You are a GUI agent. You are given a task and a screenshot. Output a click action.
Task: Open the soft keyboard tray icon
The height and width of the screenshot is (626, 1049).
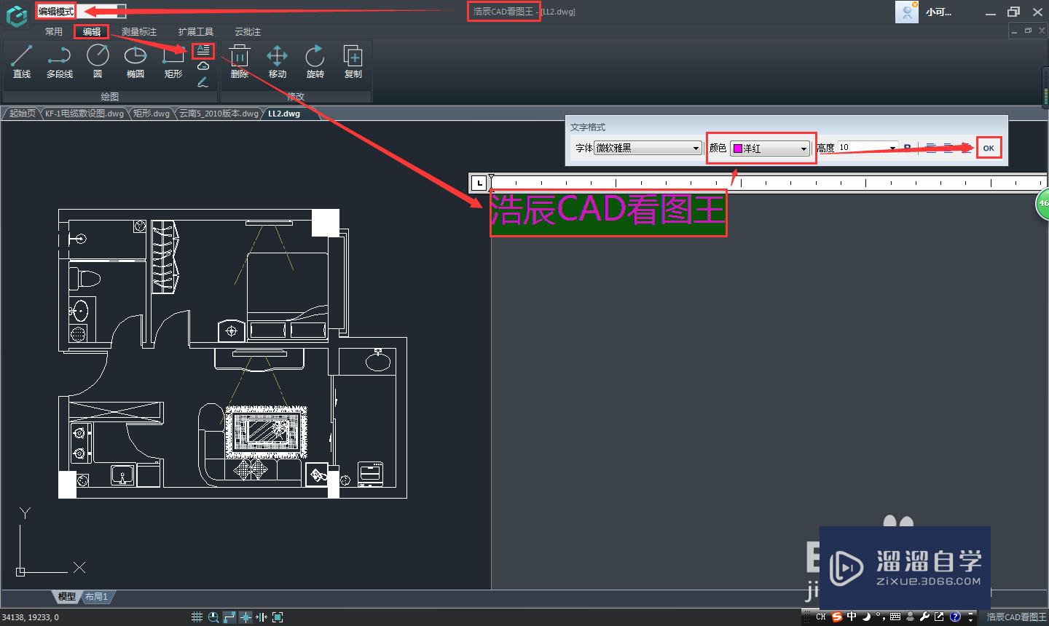[895, 617]
